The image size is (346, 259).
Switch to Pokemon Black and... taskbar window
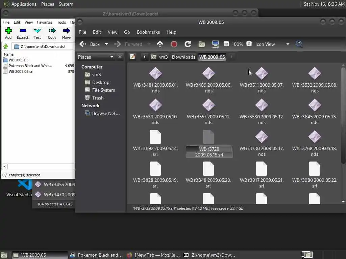click(x=96, y=255)
